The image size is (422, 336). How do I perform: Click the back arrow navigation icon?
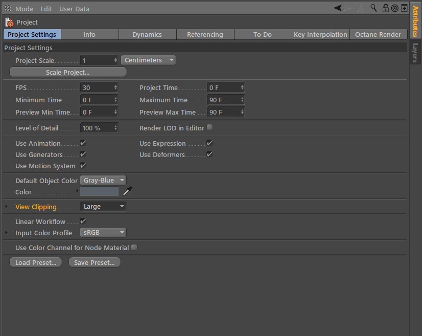338,8
